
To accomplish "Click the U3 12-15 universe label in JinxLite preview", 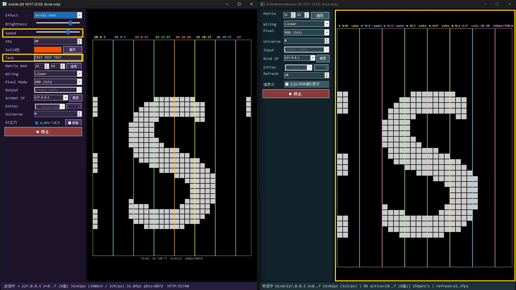I will (163, 37).
